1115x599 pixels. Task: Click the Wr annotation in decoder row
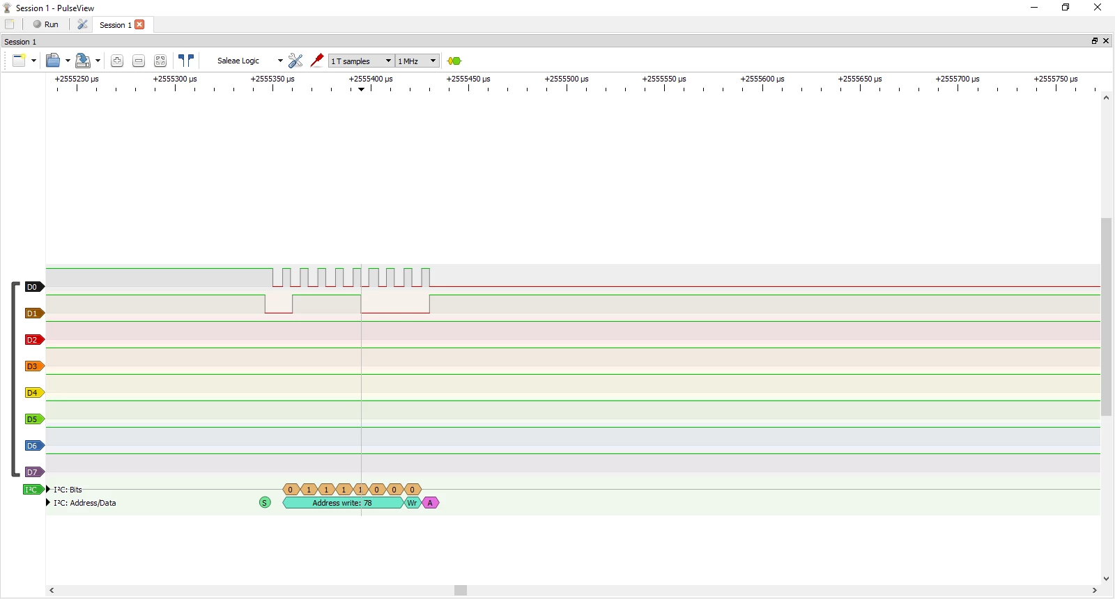tap(413, 503)
